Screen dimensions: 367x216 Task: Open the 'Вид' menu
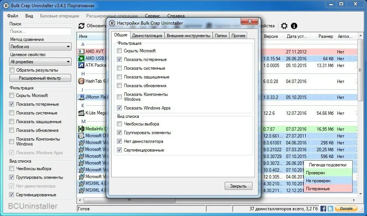tap(29, 16)
